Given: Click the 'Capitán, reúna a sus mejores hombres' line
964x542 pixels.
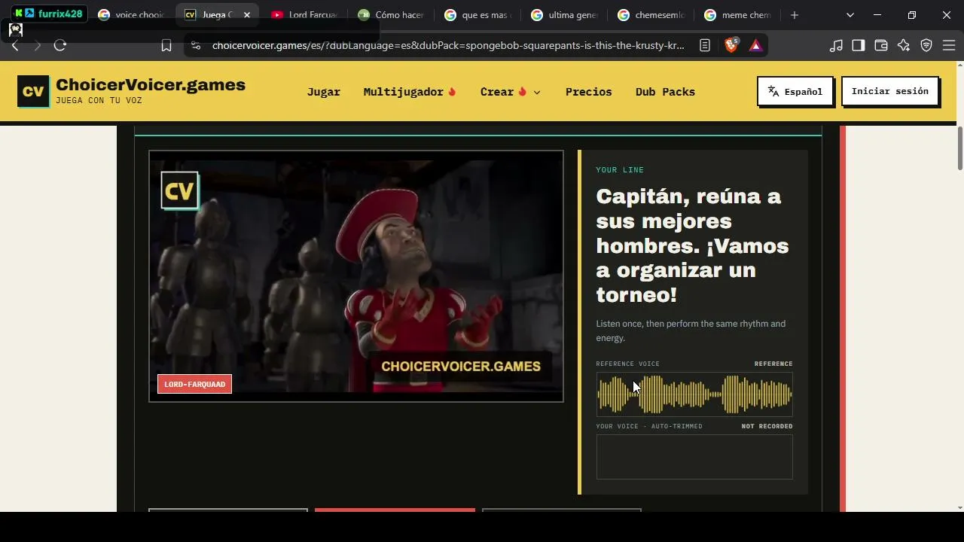Looking at the screenshot, I should pos(692,245).
